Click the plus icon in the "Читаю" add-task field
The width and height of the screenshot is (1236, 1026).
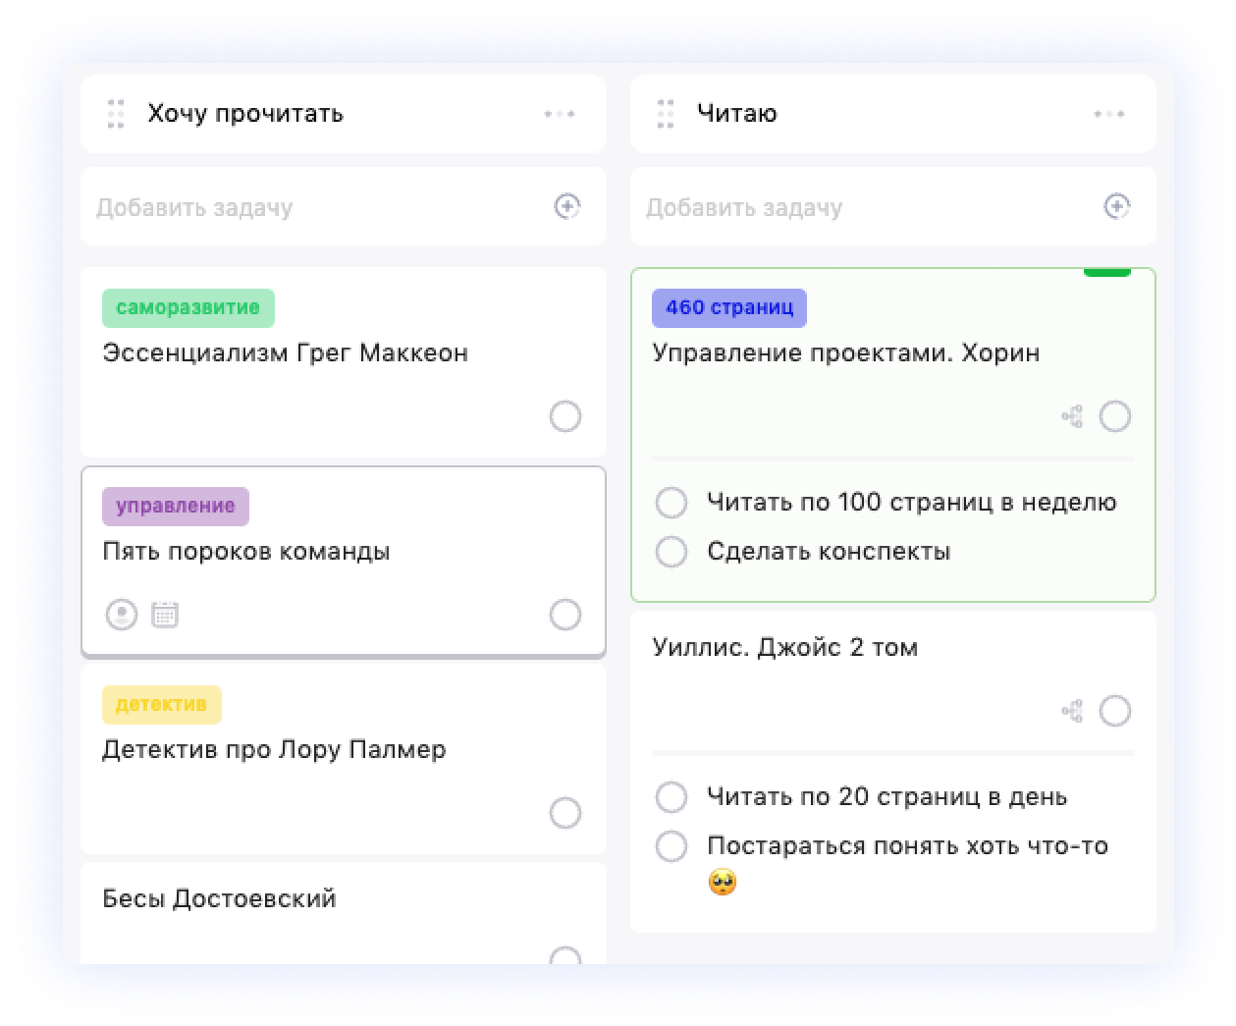(x=1117, y=206)
